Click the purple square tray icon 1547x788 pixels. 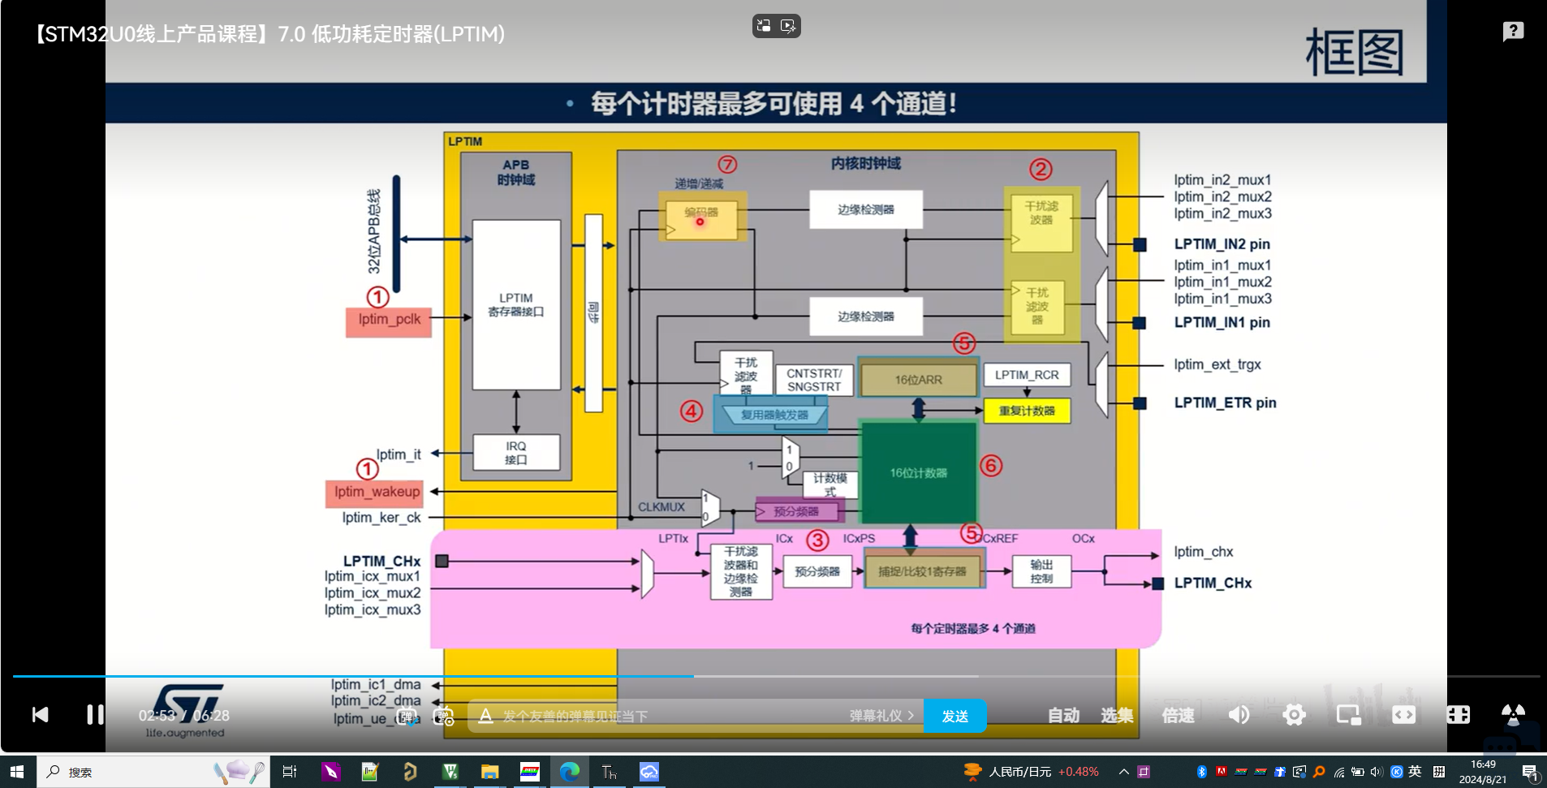[x=1144, y=772]
